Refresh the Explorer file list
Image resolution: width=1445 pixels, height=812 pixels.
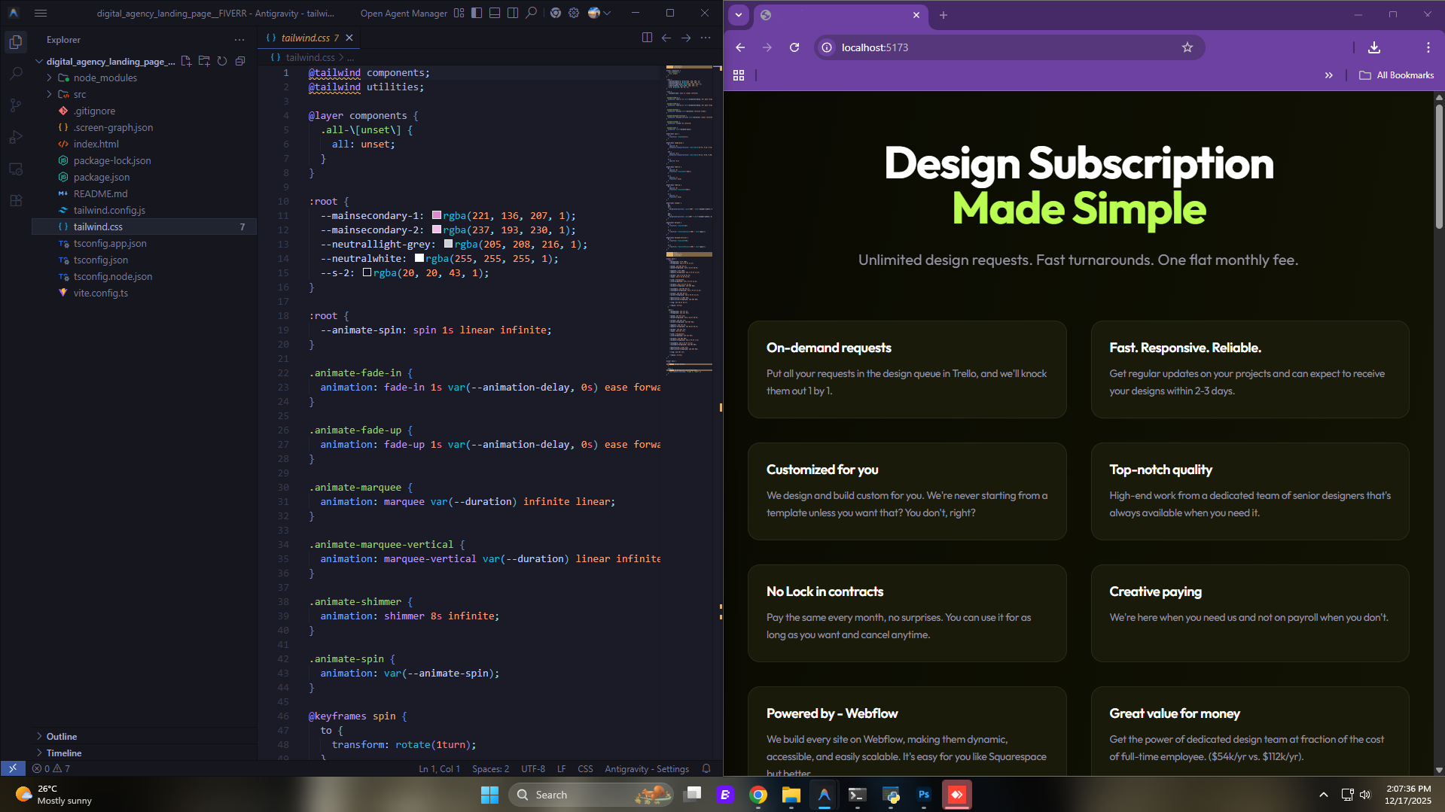(222, 61)
